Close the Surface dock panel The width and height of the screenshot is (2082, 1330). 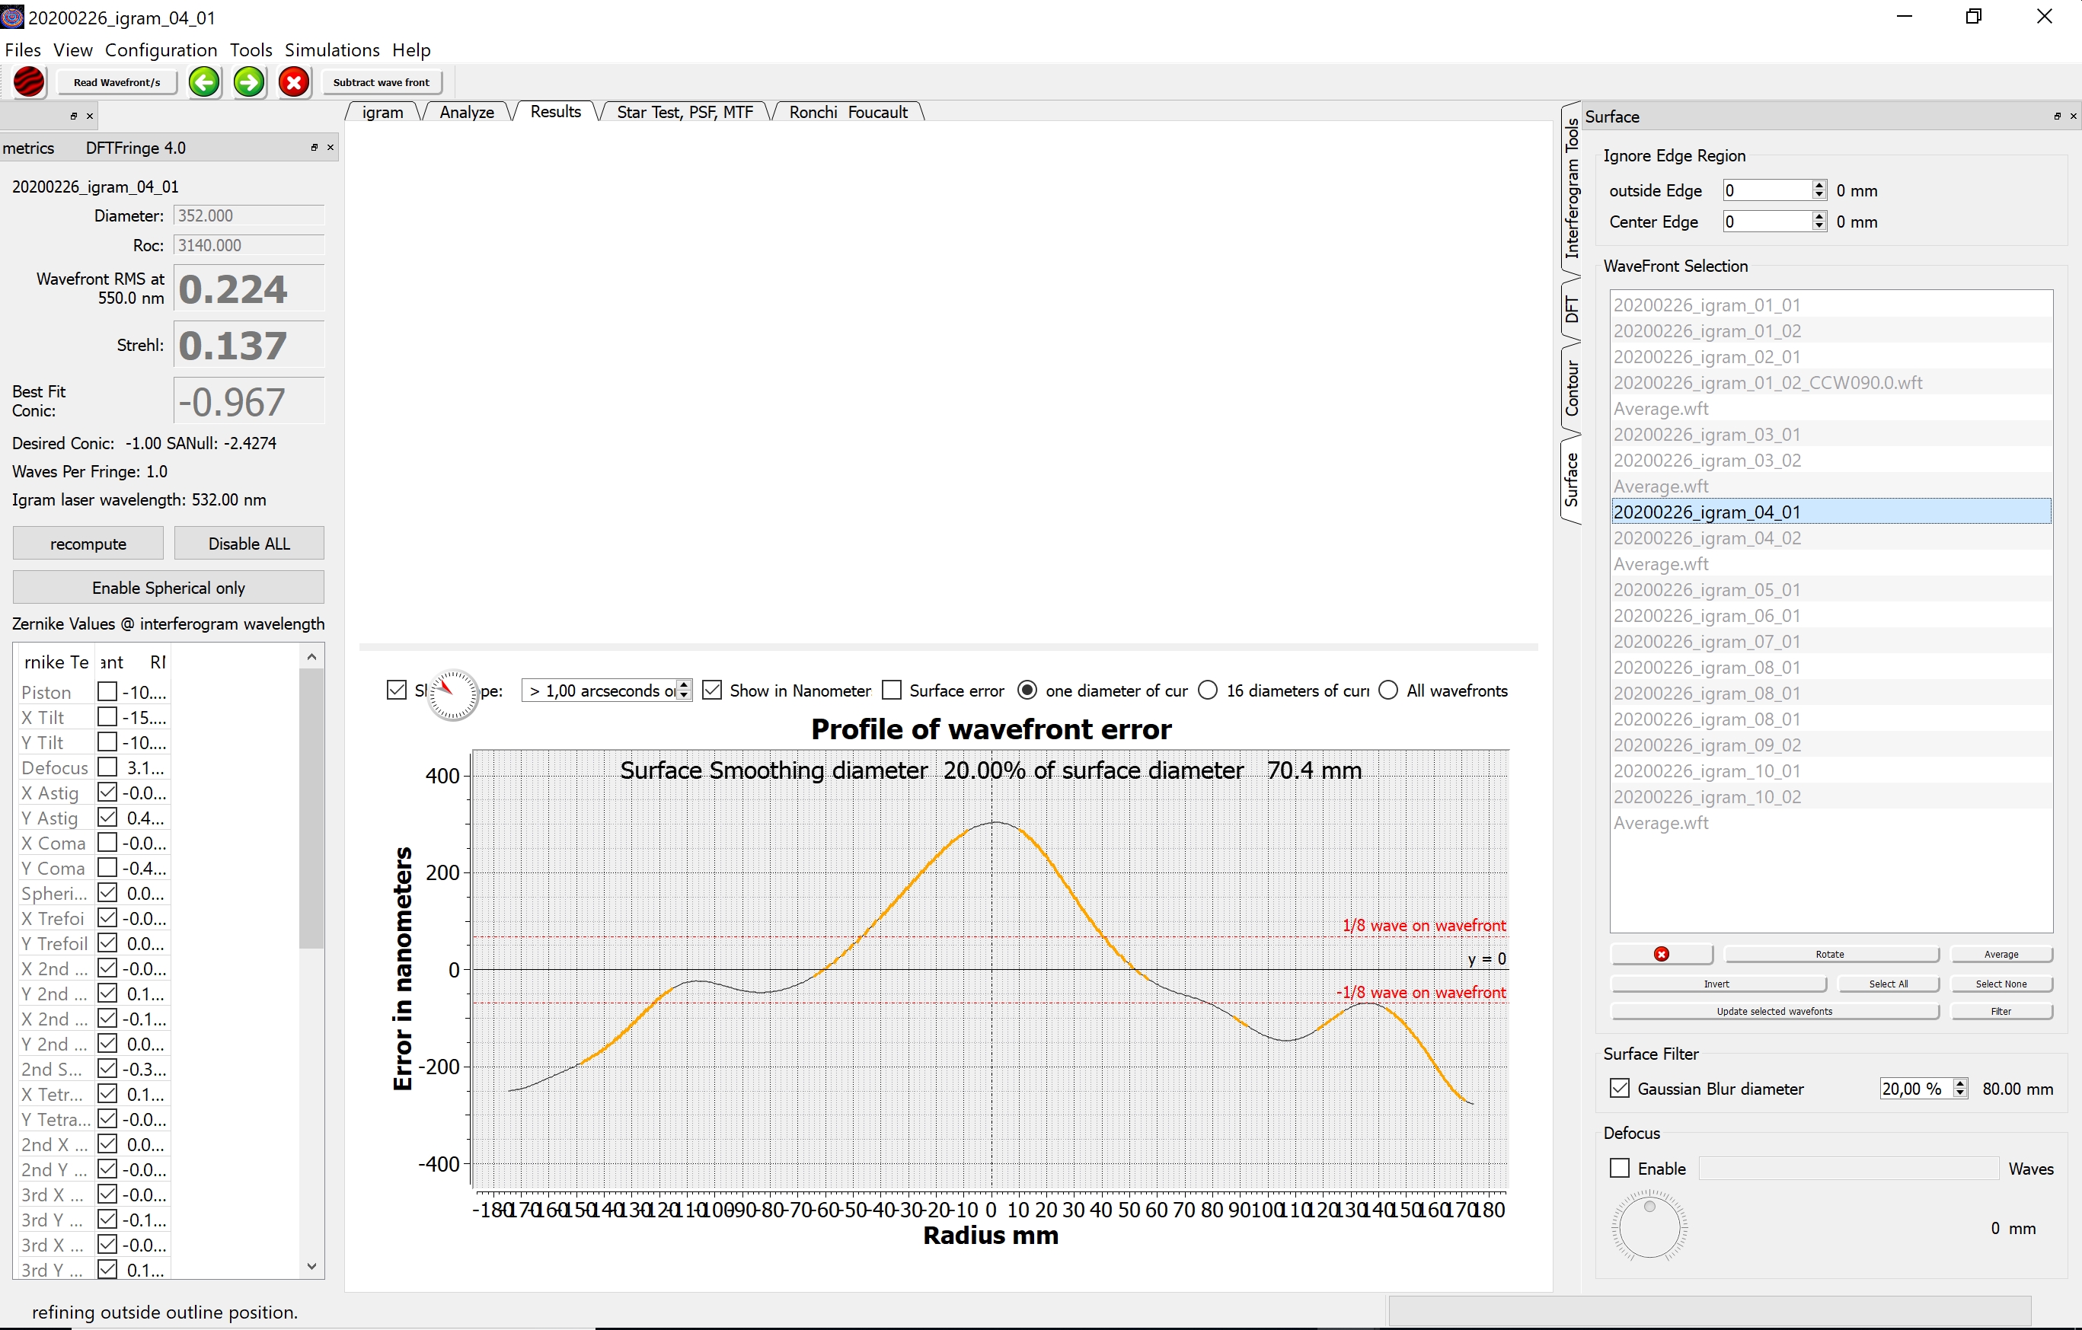(x=2073, y=116)
